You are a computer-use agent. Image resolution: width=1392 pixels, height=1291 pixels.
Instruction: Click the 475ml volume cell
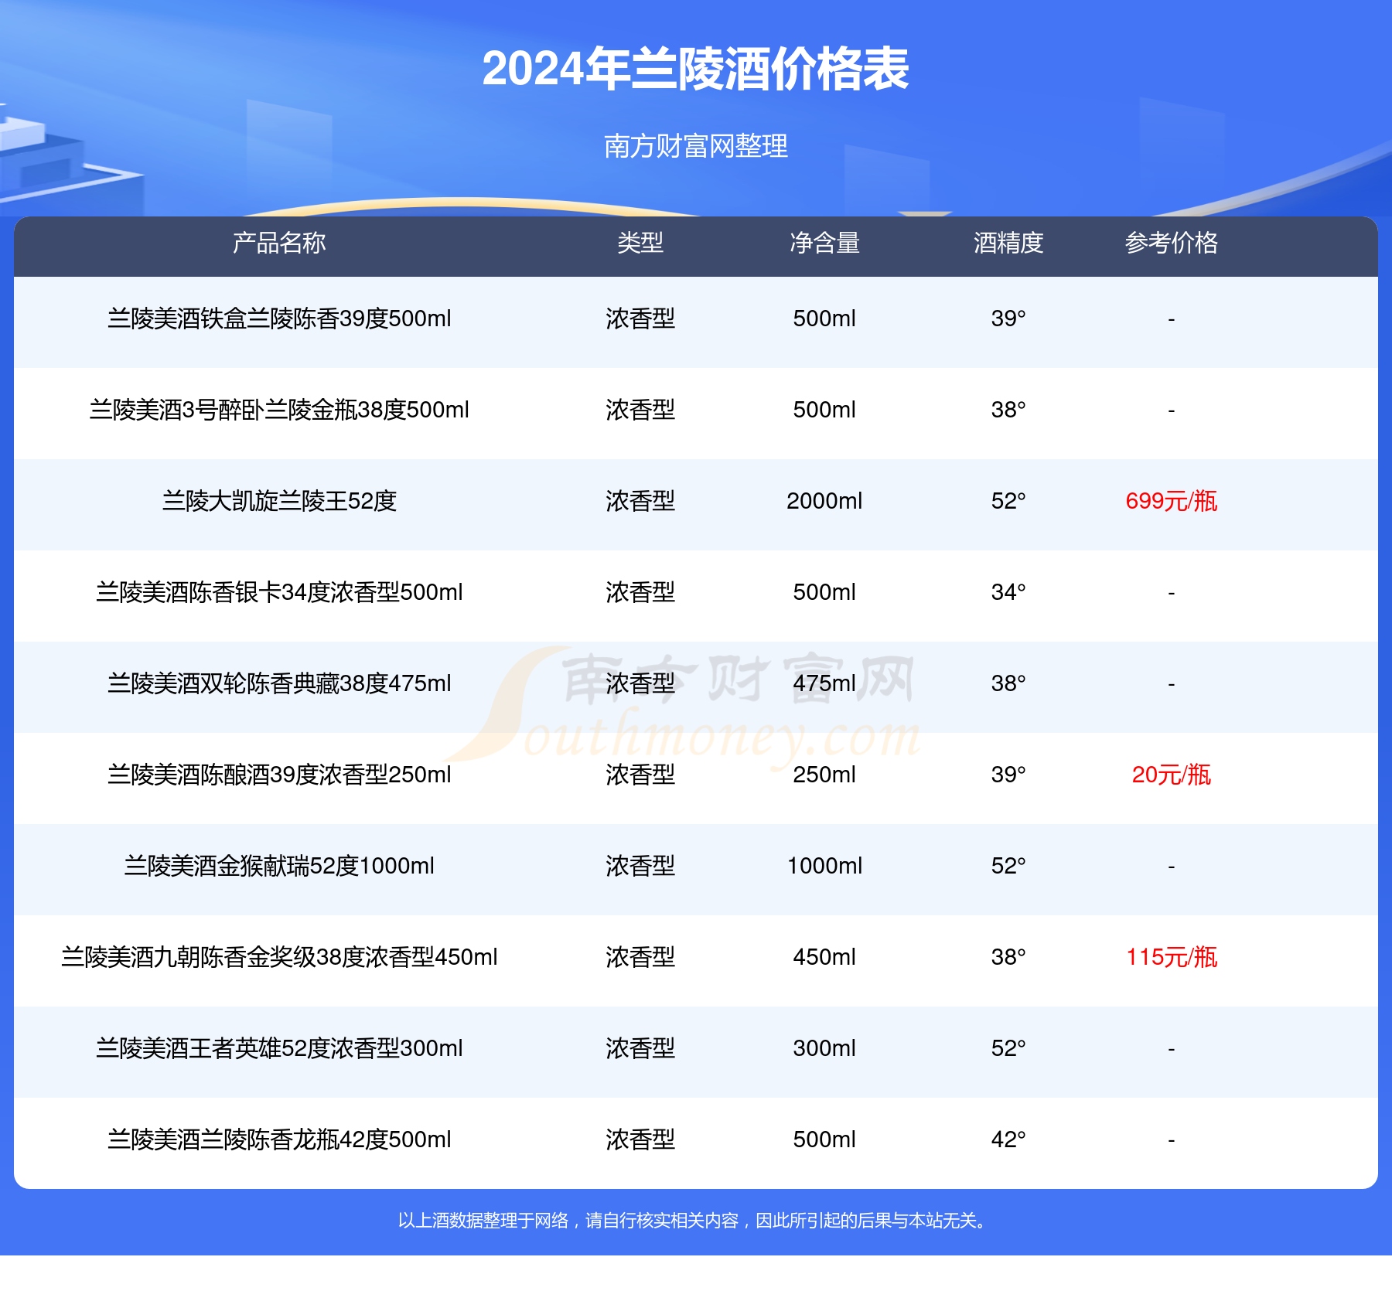coord(824,683)
